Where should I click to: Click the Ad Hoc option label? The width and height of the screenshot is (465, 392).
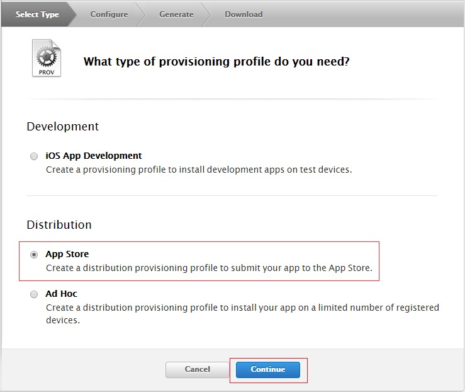point(62,294)
